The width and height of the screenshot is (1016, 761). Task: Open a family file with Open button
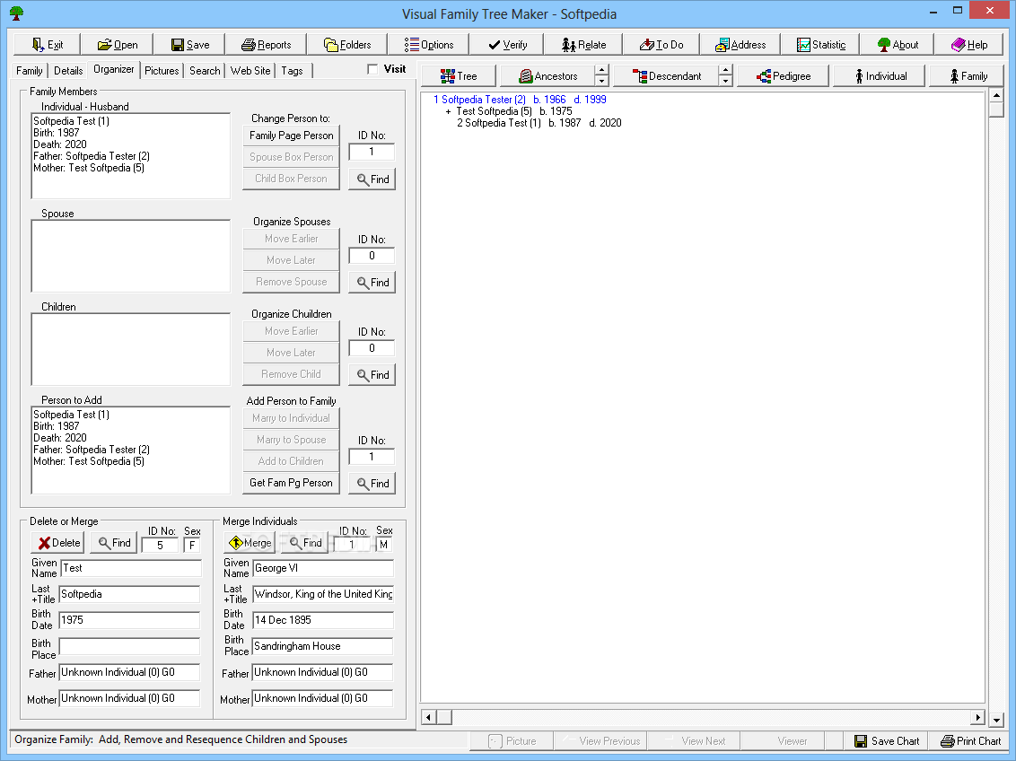click(x=118, y=45)
